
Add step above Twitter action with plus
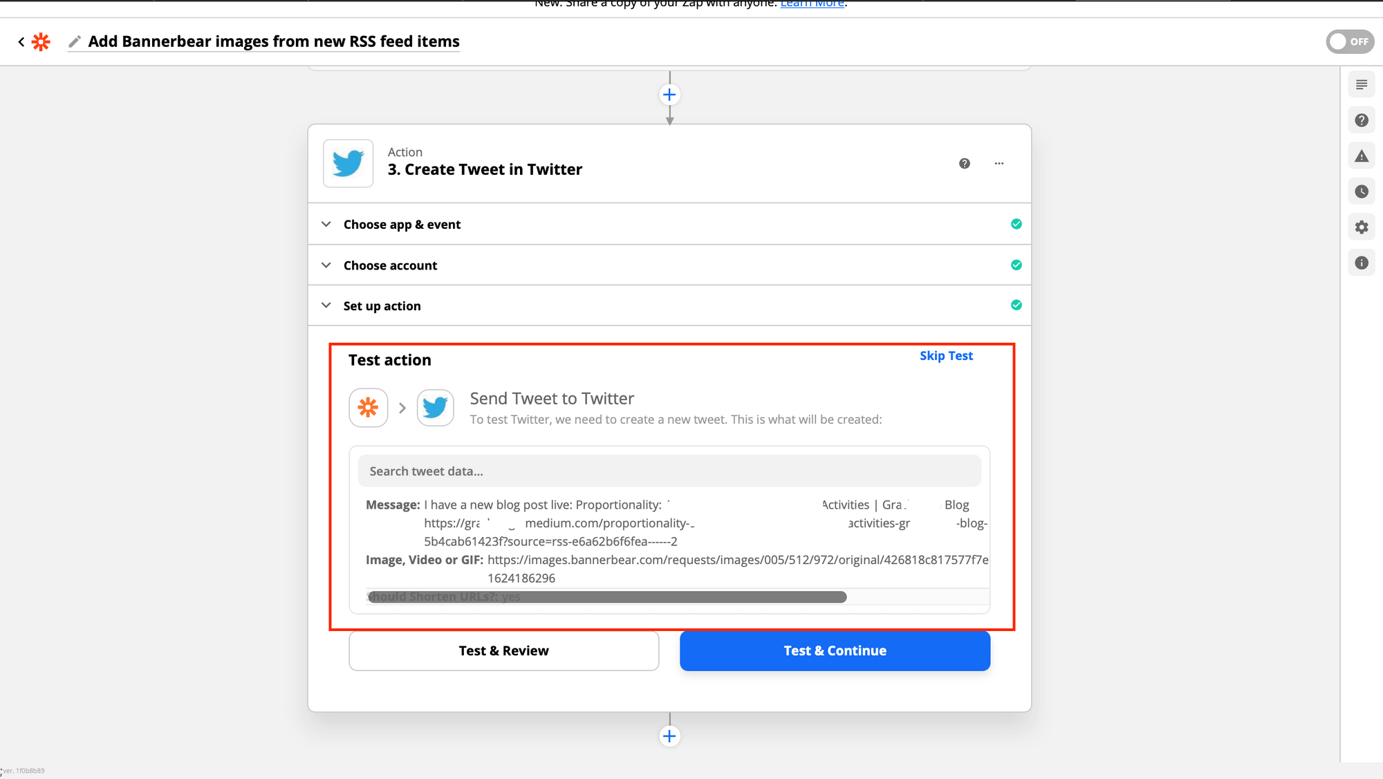669,95
